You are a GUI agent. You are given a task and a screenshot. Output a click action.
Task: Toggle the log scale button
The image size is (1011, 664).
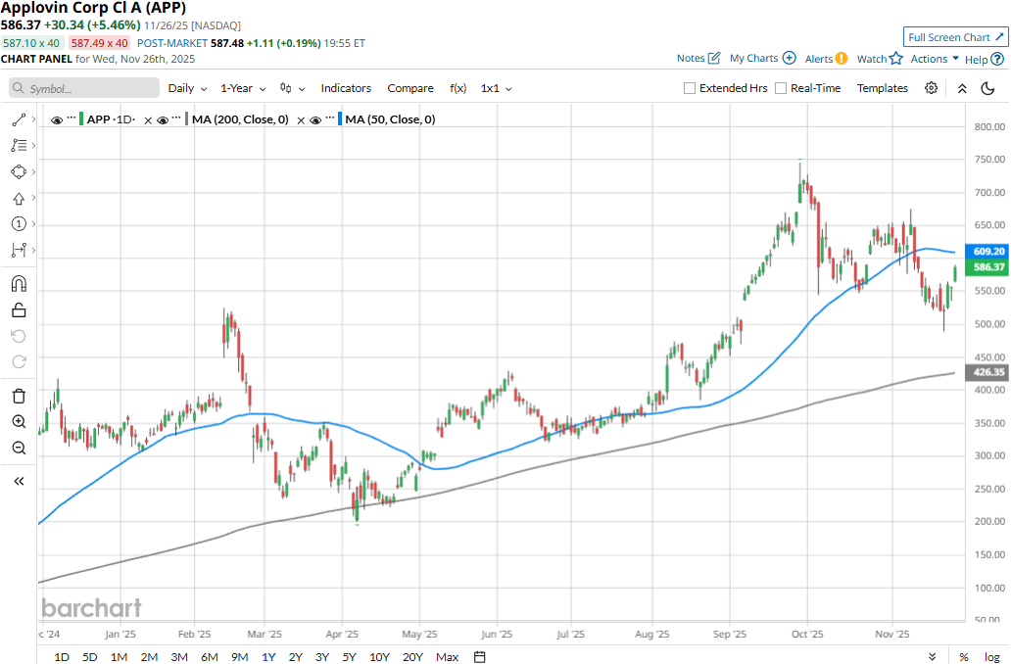(x=991, y=656)
